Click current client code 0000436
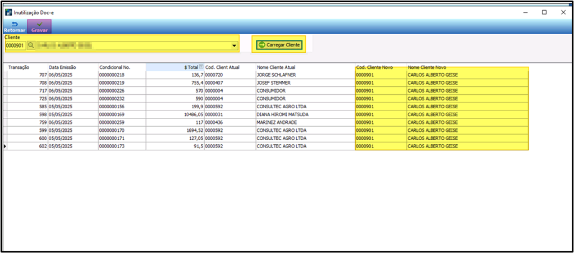 click(x=230, y=122)
